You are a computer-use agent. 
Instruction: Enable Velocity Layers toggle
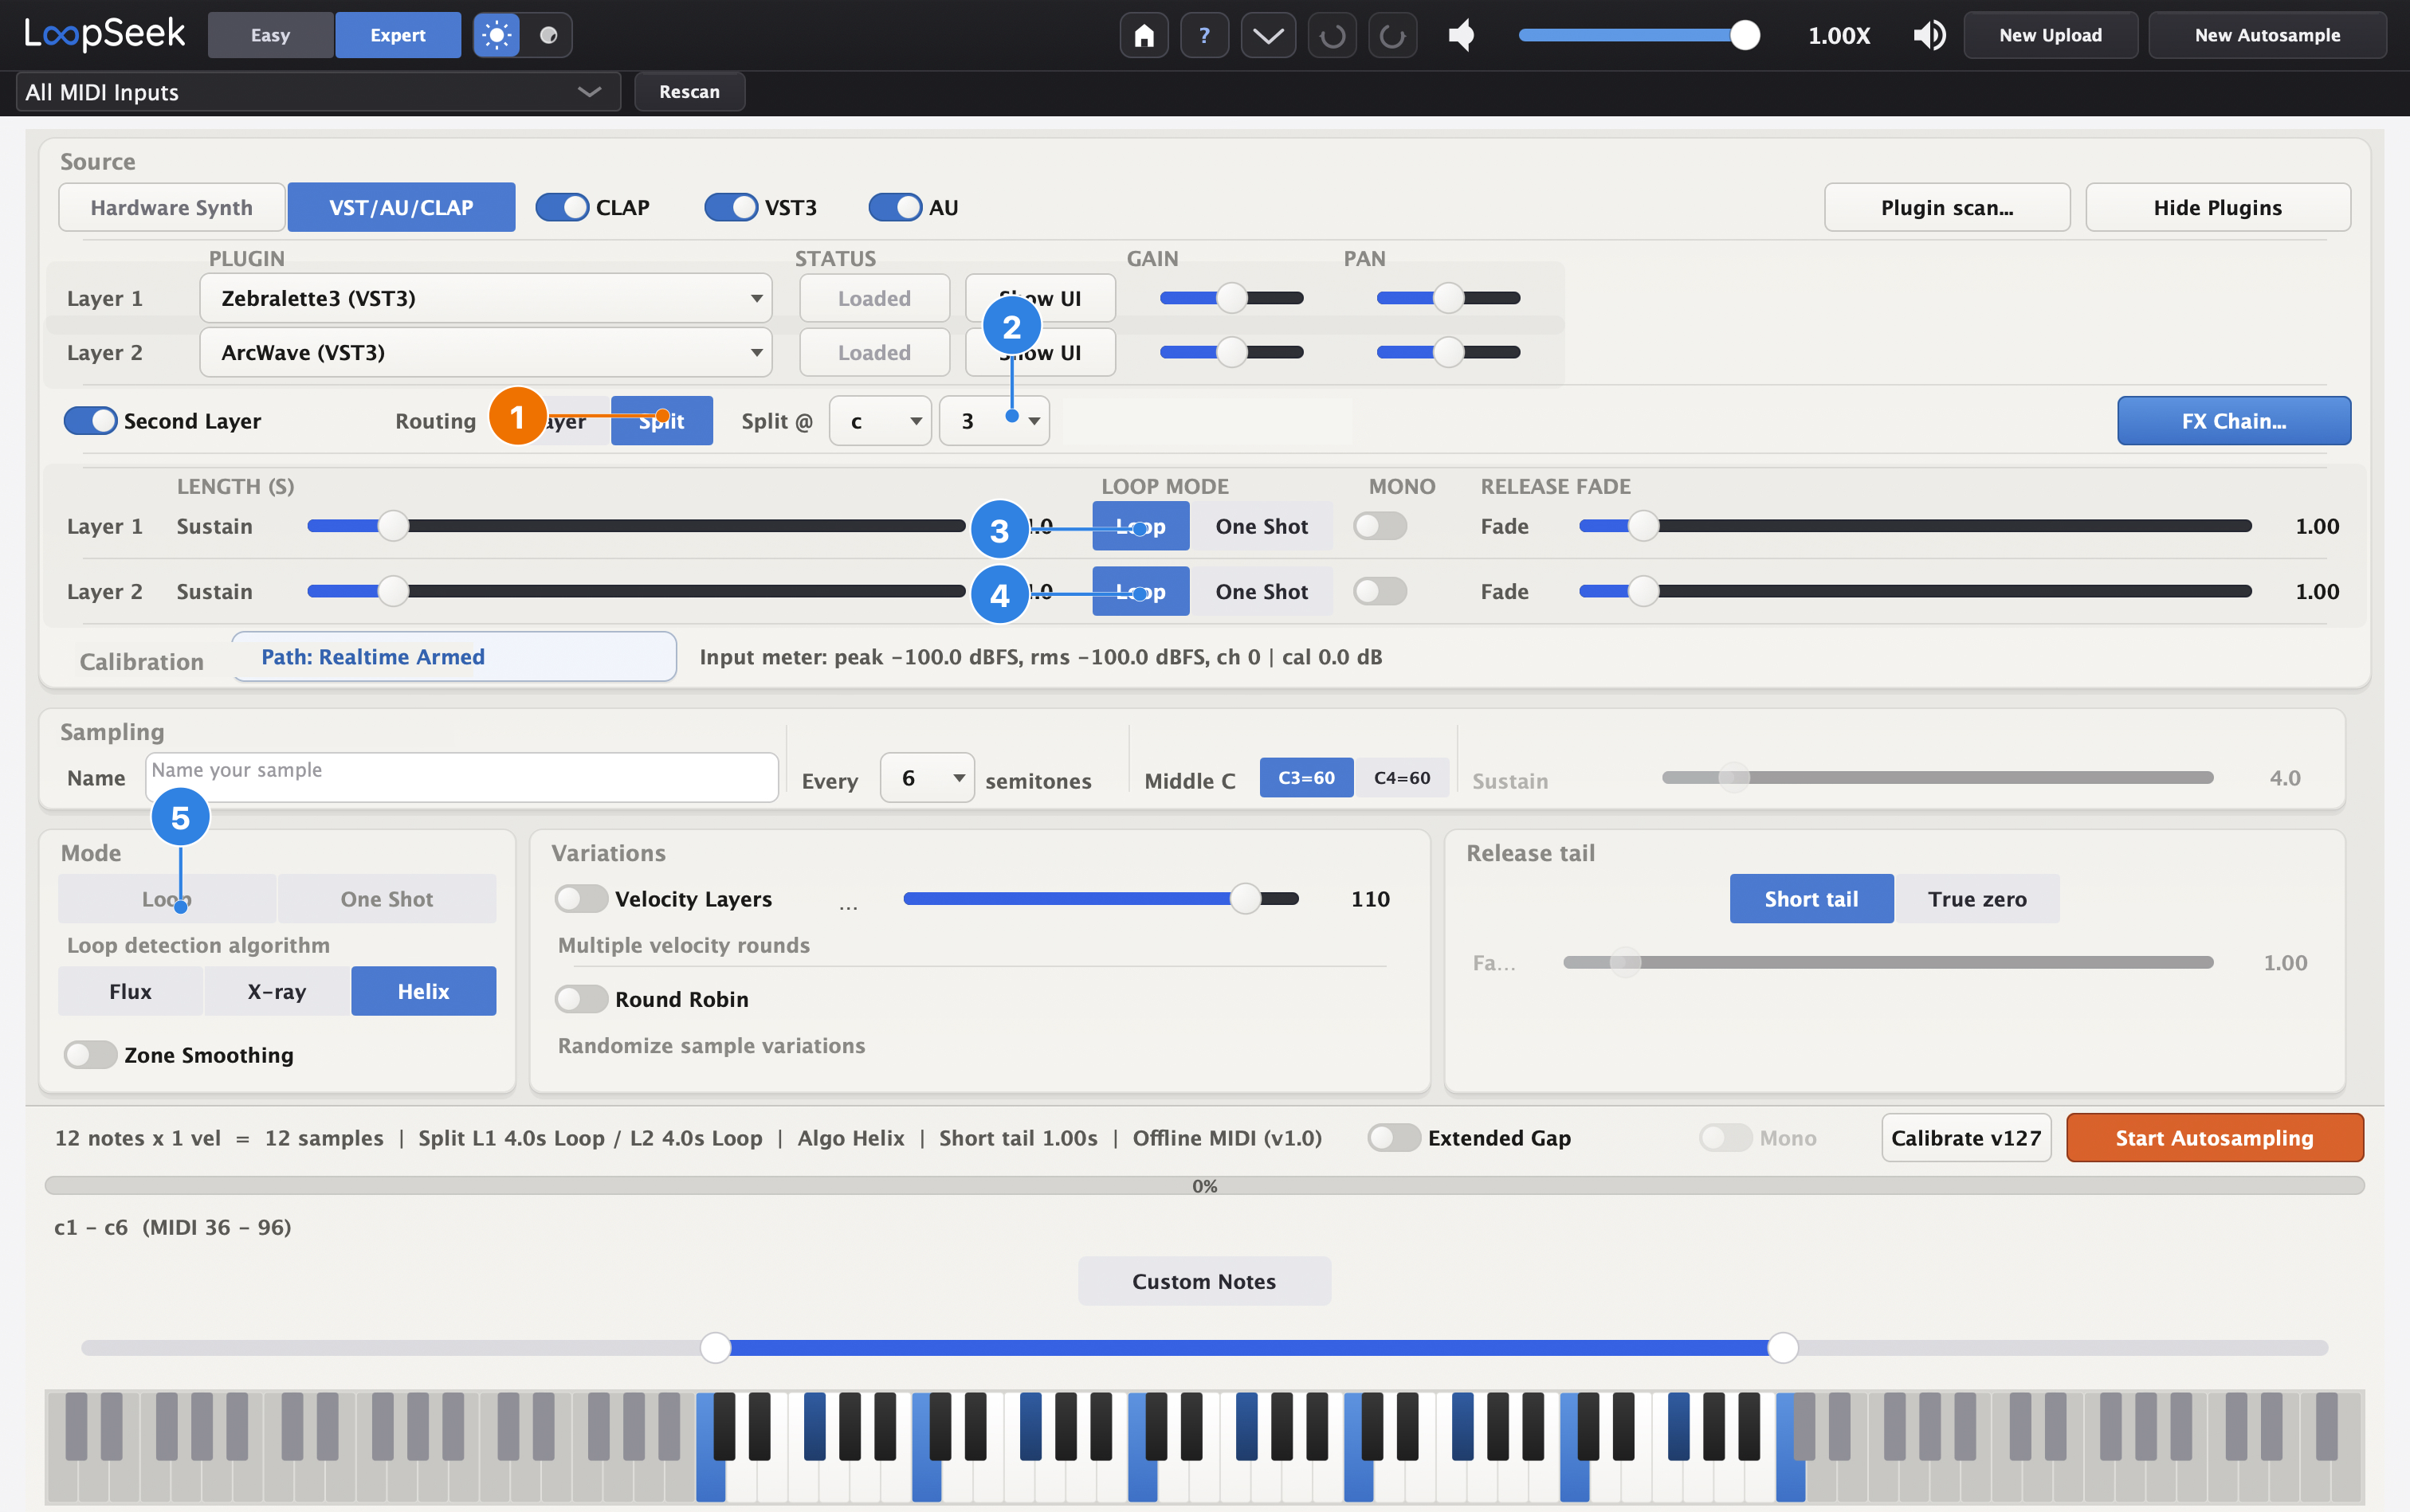(x=581, y=899)
